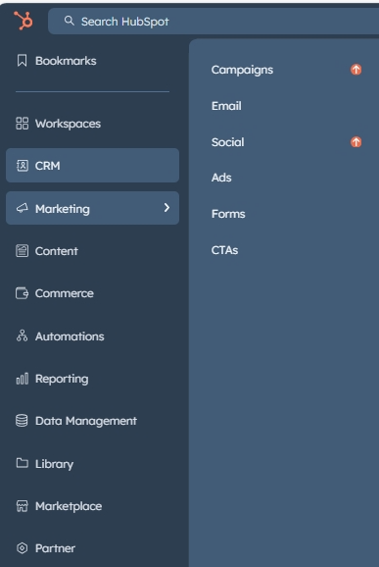Click the Library folder icon
The image size is (379, 567).
22,463
